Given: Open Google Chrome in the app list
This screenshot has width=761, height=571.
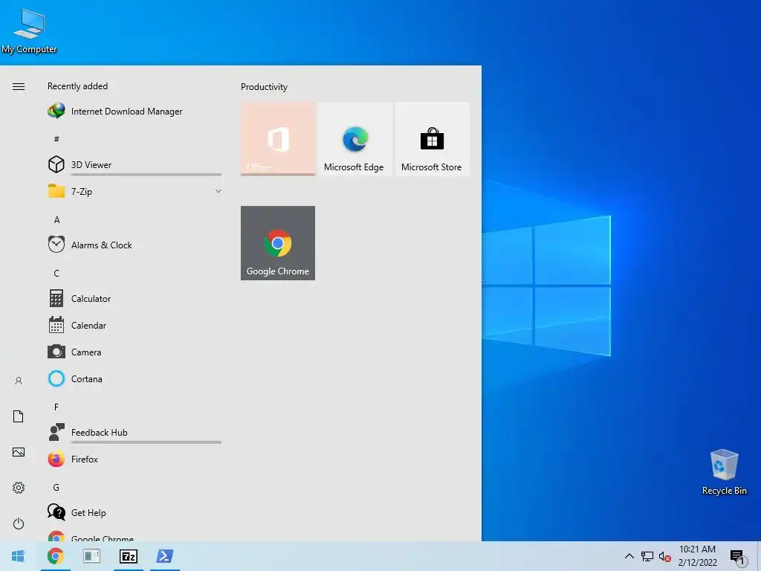Looking at the screenshot, I should pyautogui.click(x=135, y=535).
